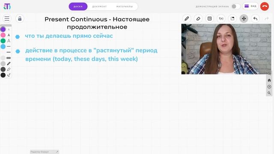Open the formula editor bar at bottom
The height and width of the screenshot is (154, 274).
pos(45,152)
